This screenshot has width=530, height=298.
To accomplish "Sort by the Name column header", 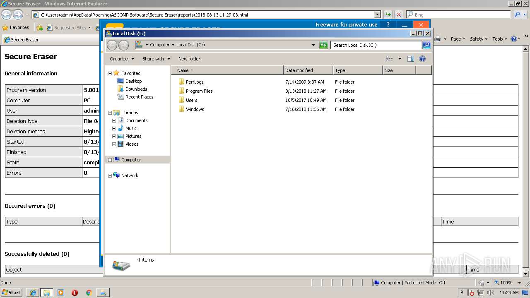I will (x=227, y=70).
